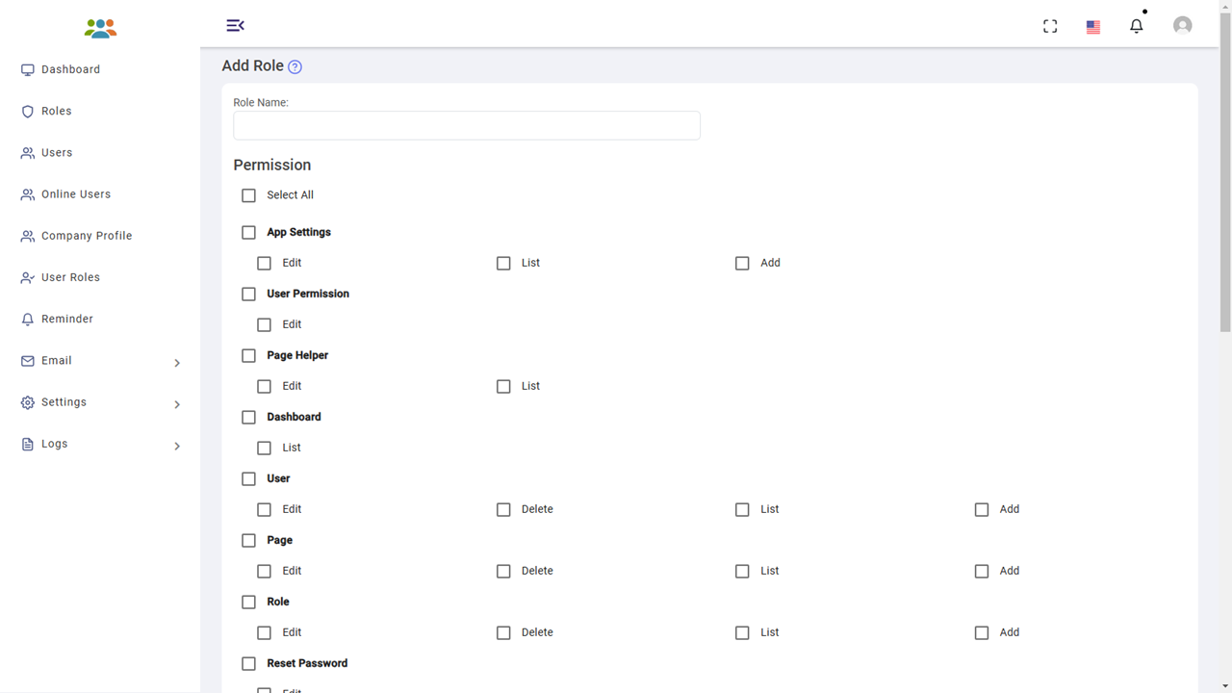1232x693 pixels.
Task: Open the US flag language selector
Action: (1093, 27)
